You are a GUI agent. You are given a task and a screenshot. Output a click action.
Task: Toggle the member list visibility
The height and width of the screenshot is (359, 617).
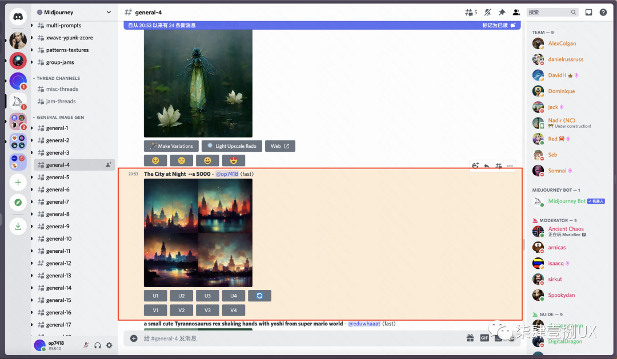tap(516, 13)
